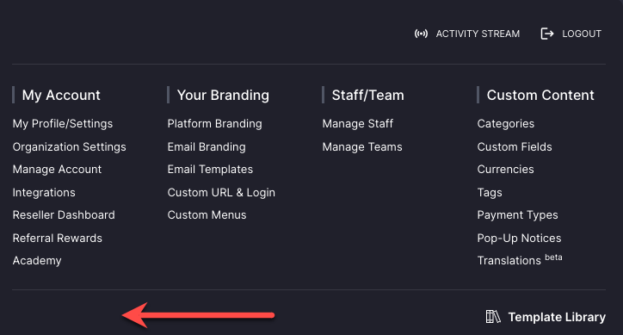Click Manage Teams
This screenshot has width=623, height=335.
click(x=362, y=147)
